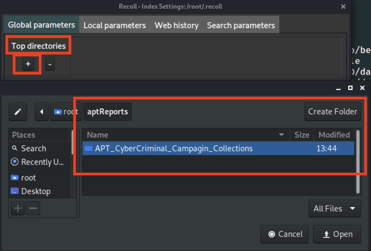Screen dimensions: 371x251
Task: Switch to the Local parameters tab
Action: pyautogui.click(x=114, y=25)
